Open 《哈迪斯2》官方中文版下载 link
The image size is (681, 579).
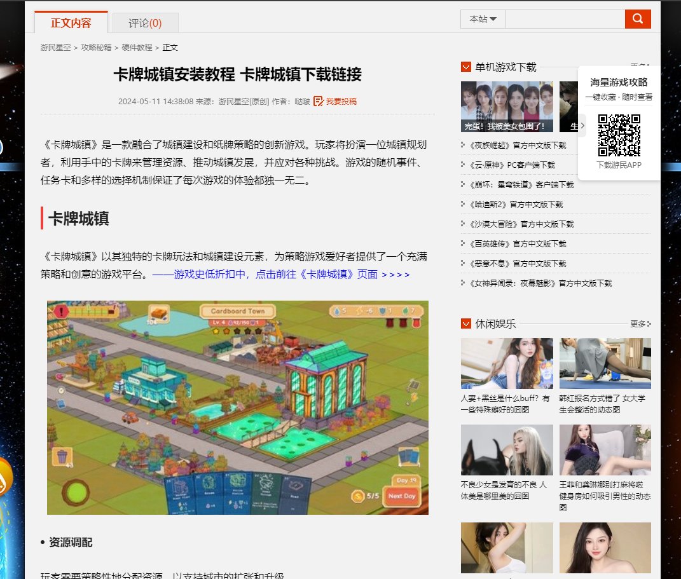(x=516, y=205)
